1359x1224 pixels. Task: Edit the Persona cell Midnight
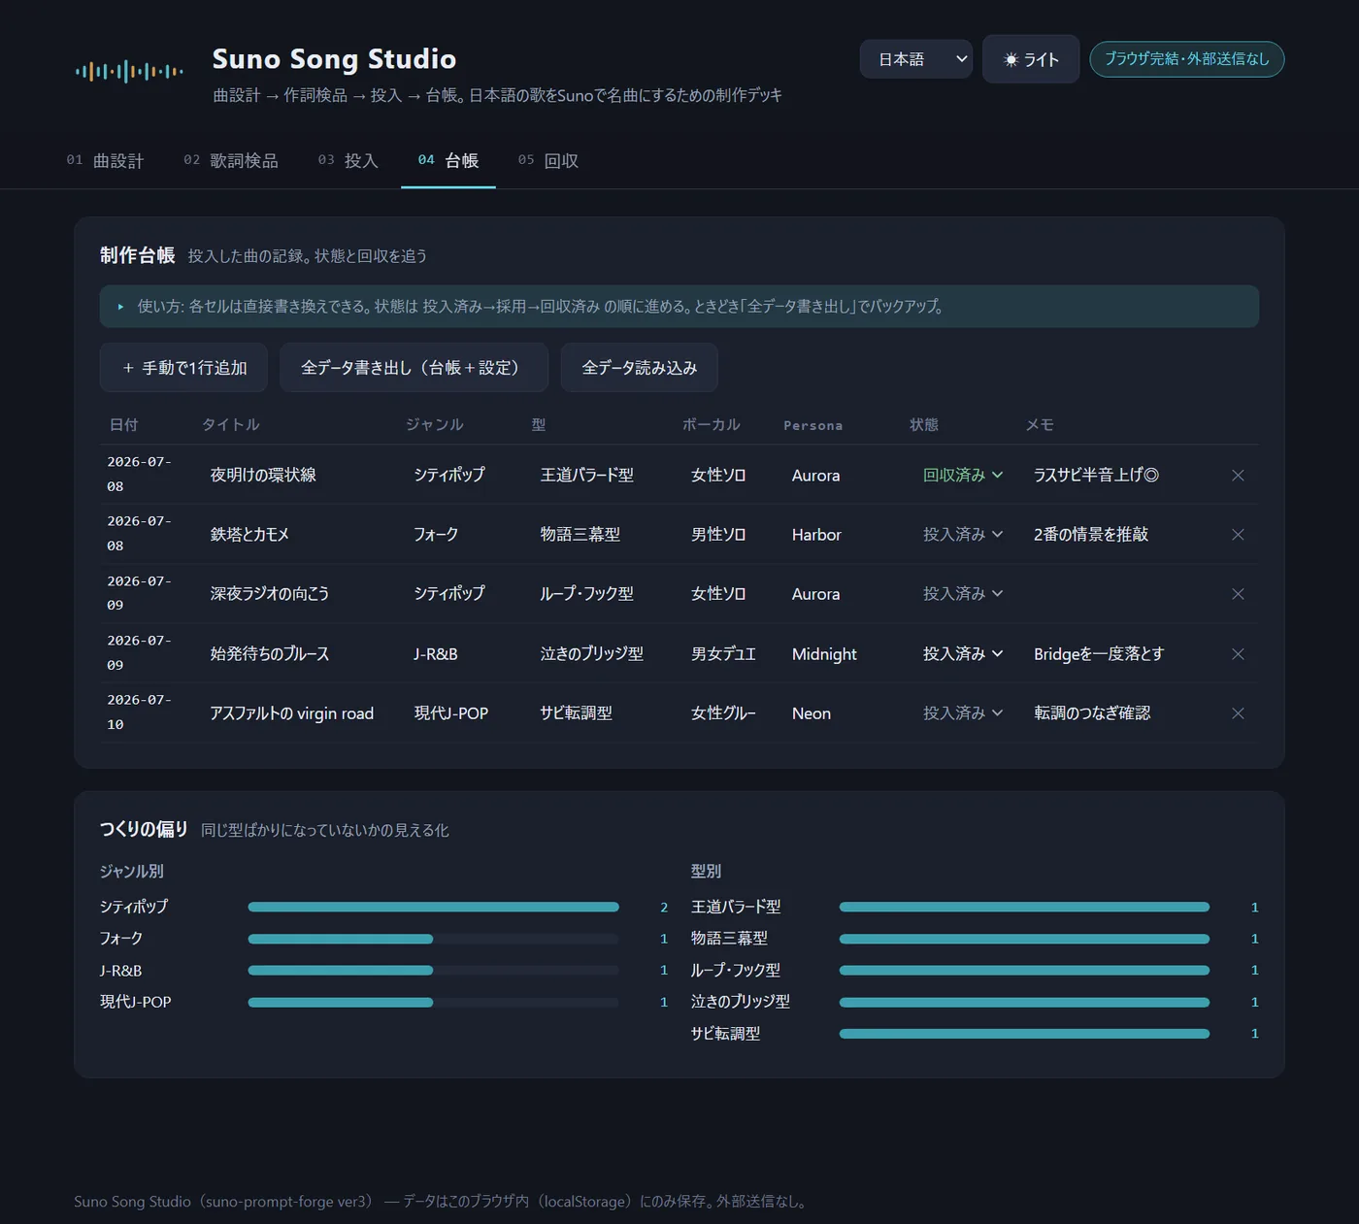pyautogui.click(x=839, y=654)
